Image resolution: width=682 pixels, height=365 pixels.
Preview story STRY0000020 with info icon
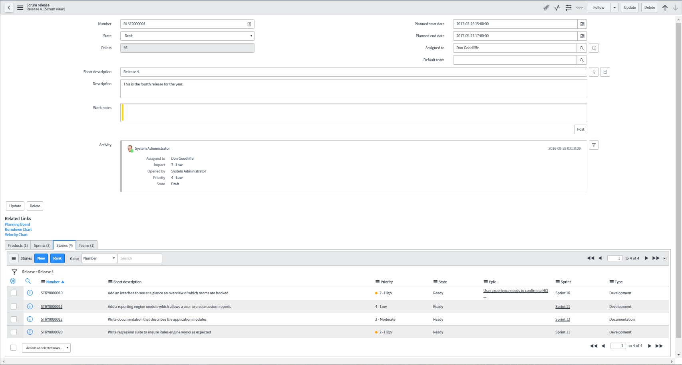(x=30, y=332)
